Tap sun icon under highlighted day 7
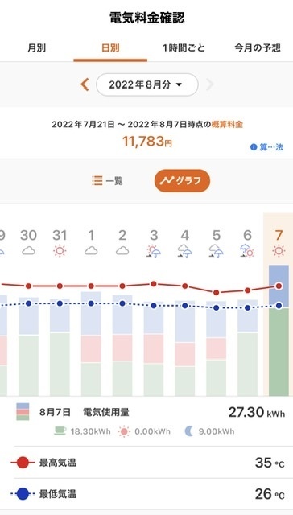Screen dimensions: 293x515 [x=279, y=251]
